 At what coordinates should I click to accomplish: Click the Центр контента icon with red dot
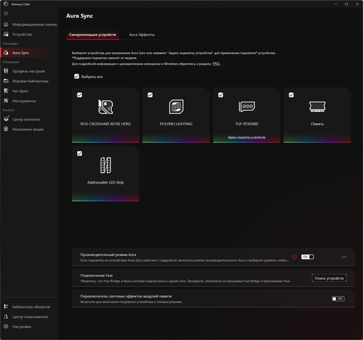pos(6,119)
